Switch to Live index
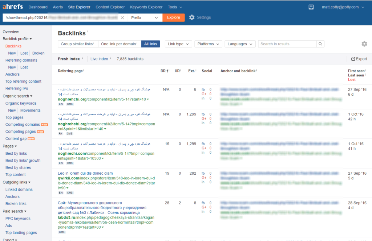This screenshot has width=372, height=241. pos(99,59)
